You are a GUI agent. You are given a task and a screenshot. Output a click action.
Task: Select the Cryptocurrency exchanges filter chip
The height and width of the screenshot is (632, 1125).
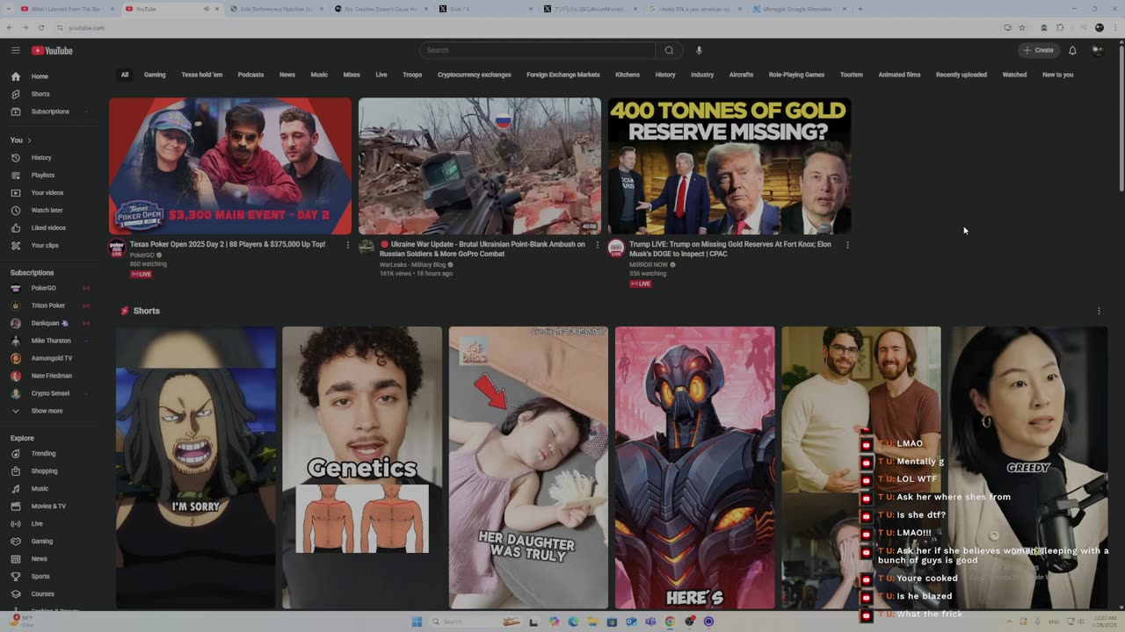click(x=475, y=75)
